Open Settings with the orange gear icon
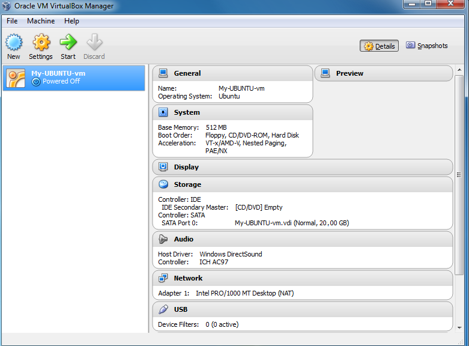469x346 pixels. coord(41,42)
